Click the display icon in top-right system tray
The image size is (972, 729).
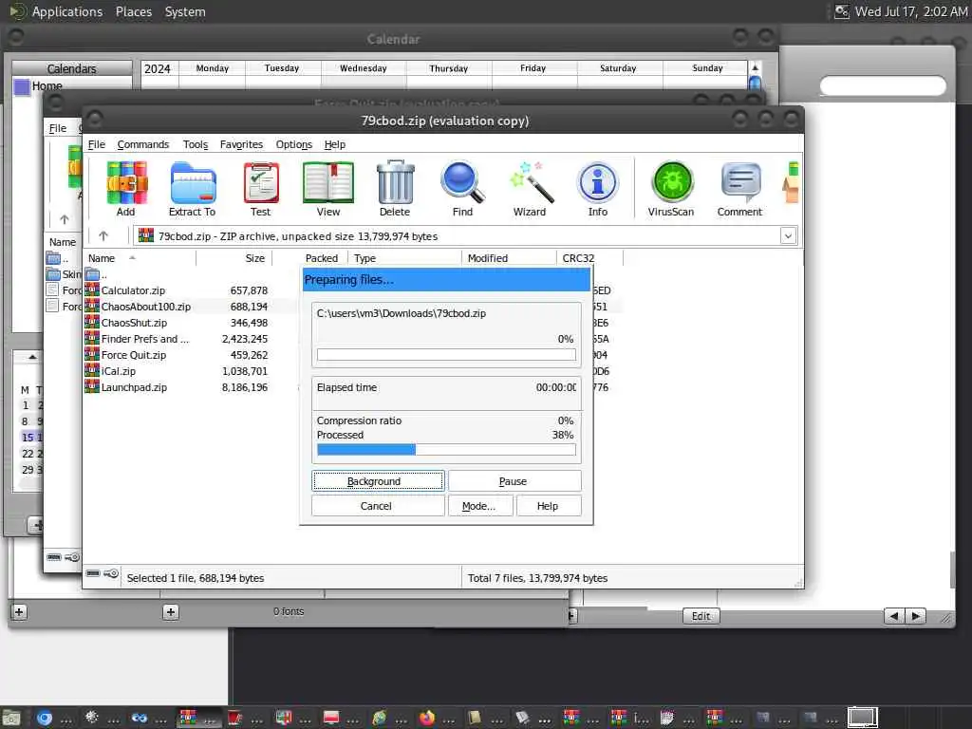[x=841, y=11]
